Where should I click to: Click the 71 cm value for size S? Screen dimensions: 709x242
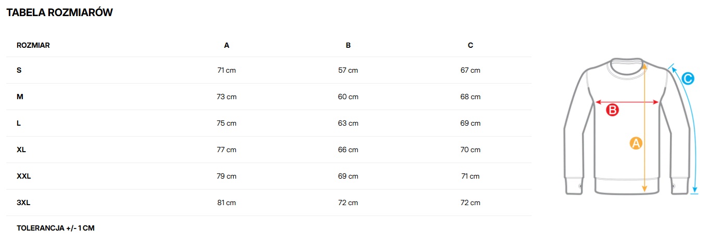226,70
